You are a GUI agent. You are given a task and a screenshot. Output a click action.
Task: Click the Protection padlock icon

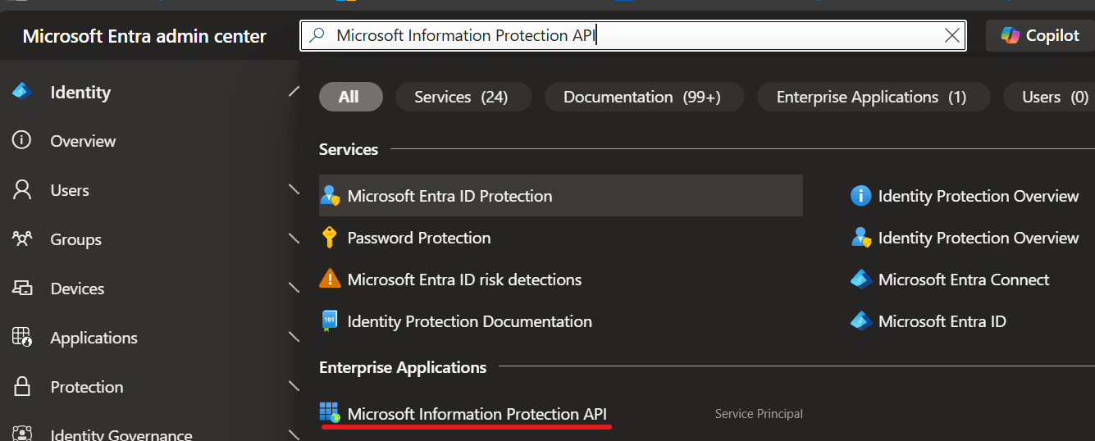pos(21,387)
